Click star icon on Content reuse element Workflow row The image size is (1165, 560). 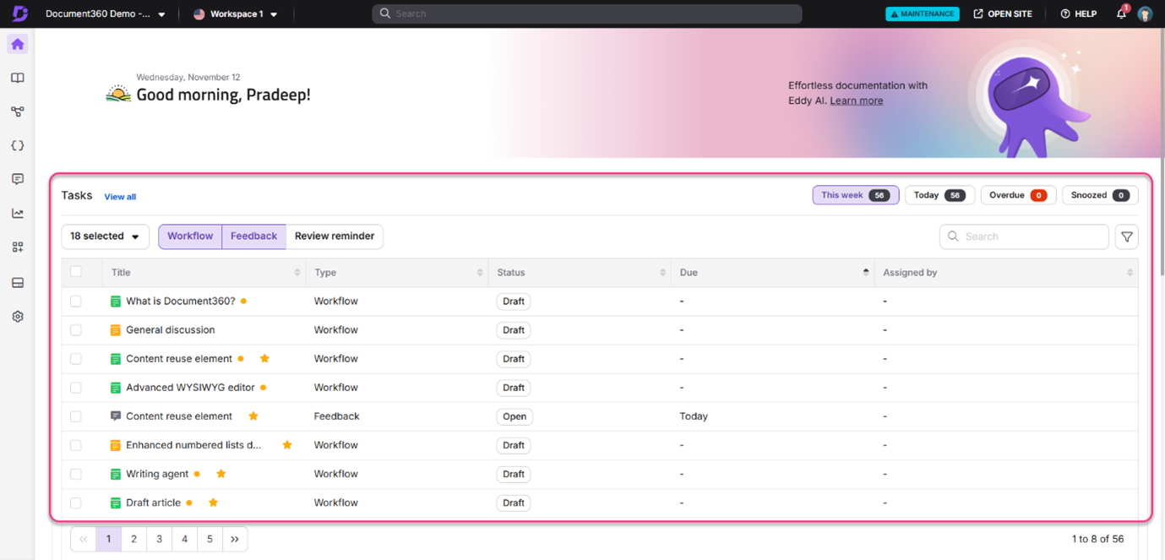click(264, 358)
